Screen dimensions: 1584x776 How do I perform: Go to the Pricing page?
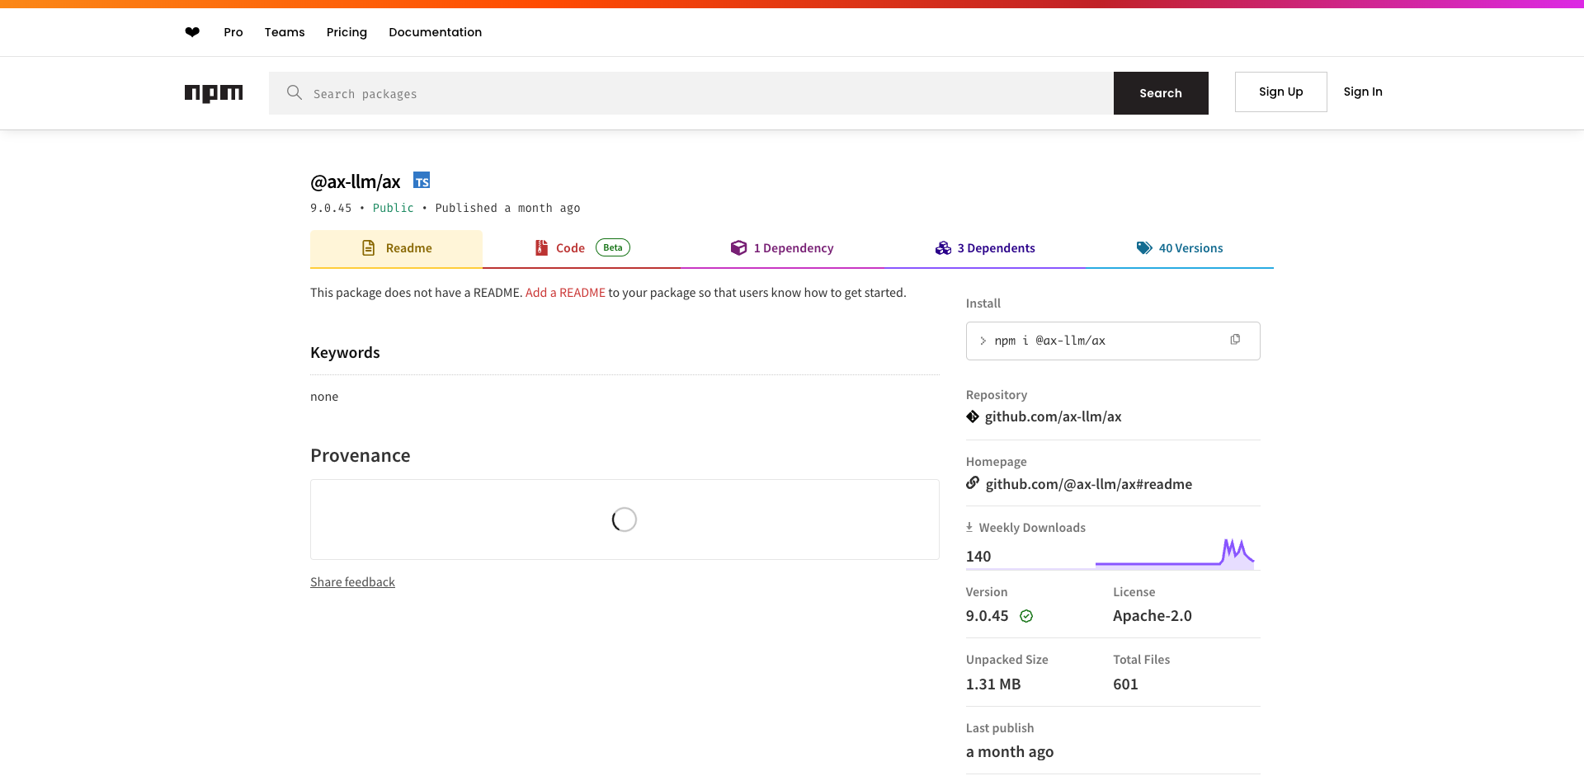pos(346,32)
